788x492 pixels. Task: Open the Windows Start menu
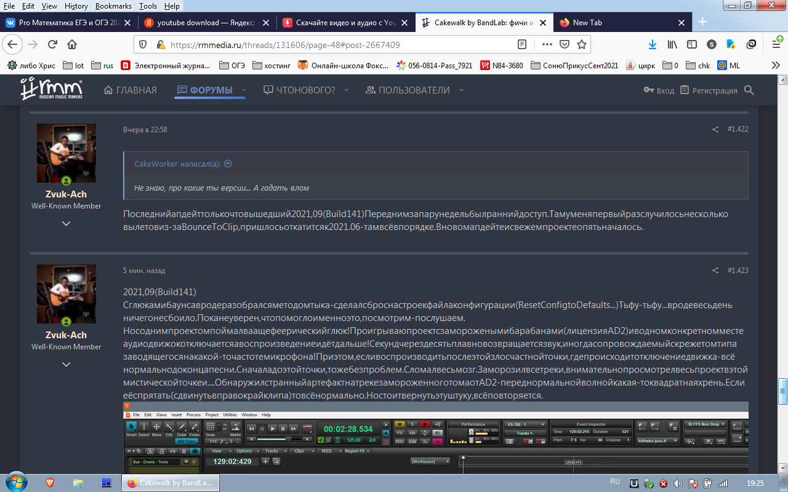tap(16, 482)
